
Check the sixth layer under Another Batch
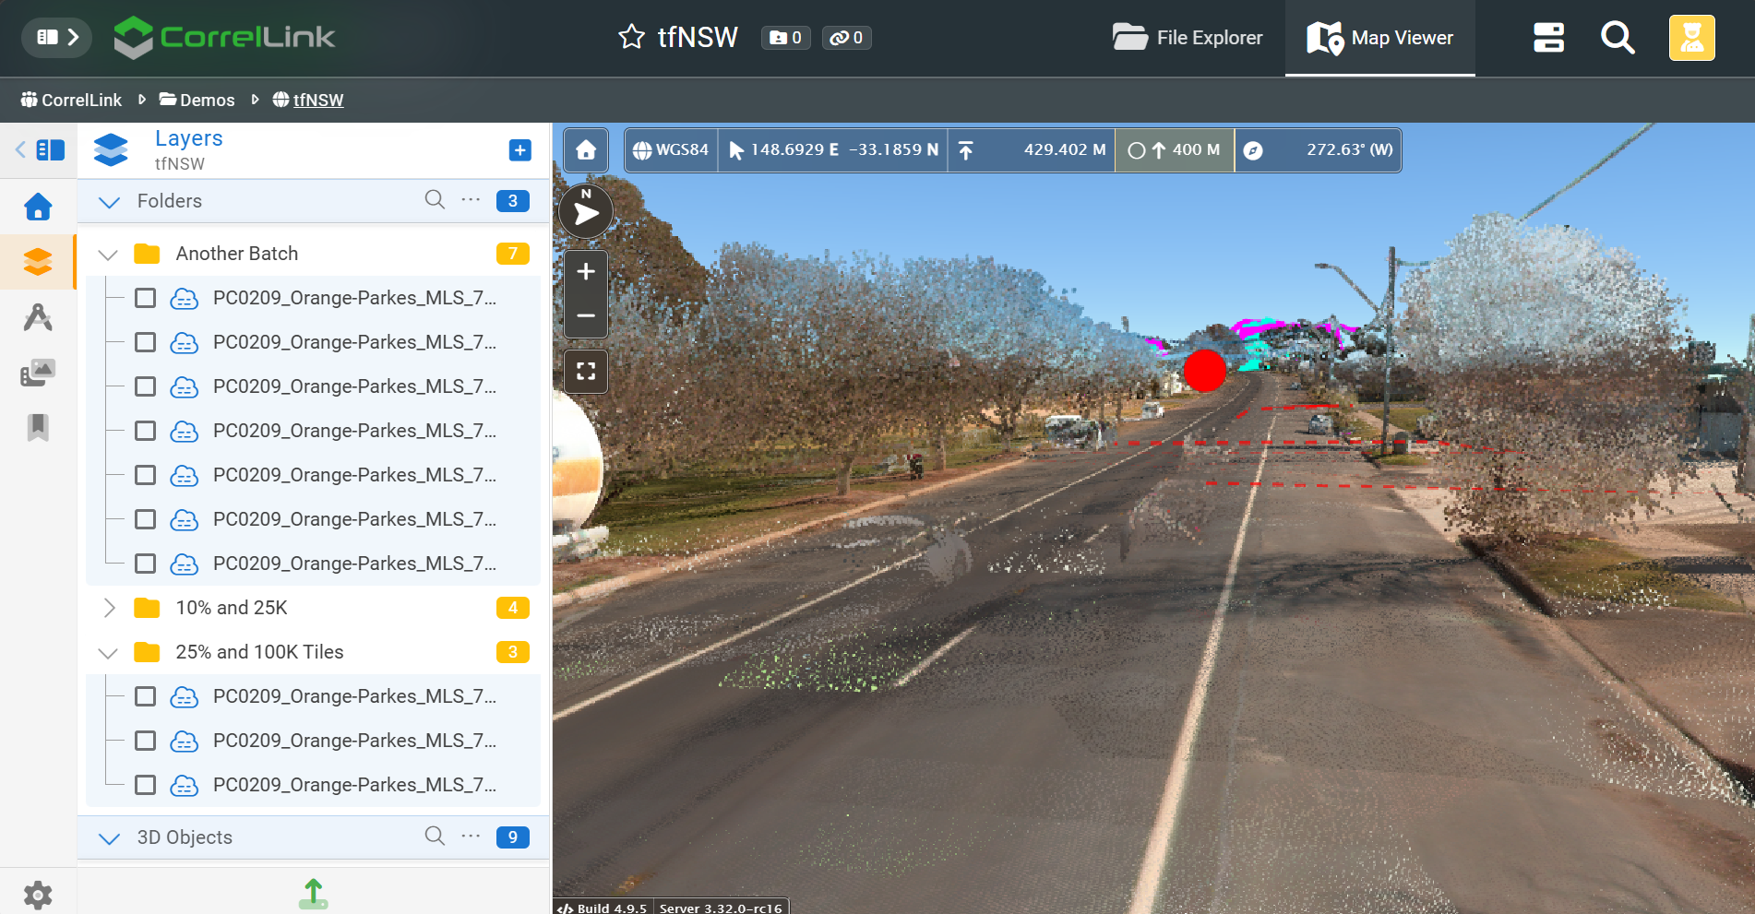click(x=145, y=519)
